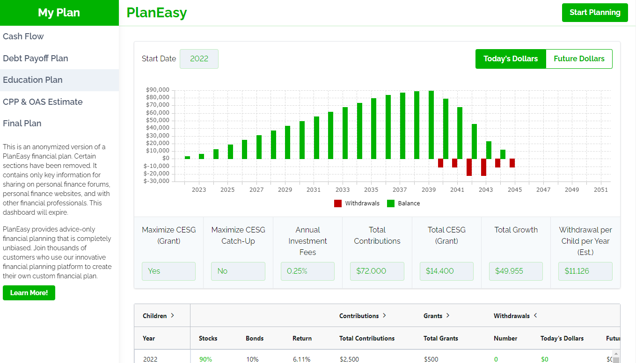The image size is (636, 363).
Task: Click the $2,500 contributions cell
Action: coord(349,359)
